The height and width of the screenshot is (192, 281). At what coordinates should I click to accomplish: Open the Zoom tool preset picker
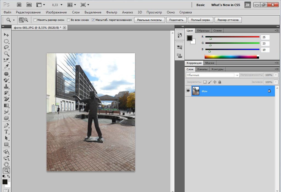pos(14,20)
